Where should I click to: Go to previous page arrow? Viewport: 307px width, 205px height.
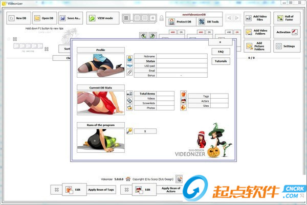tap(229, 18)
